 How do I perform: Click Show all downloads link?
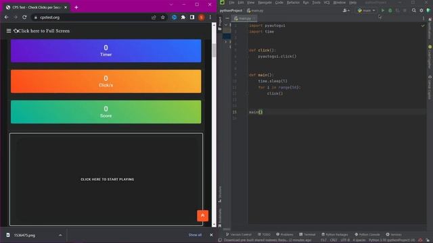click(195, 235)
